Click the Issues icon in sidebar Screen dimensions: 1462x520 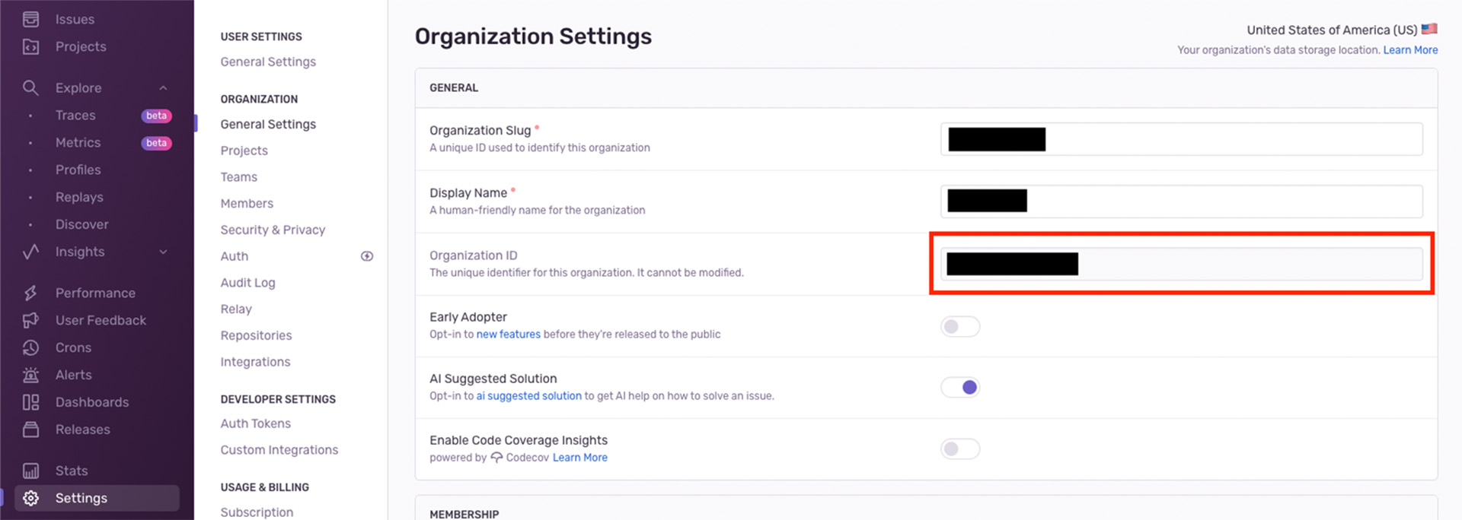pyautogui.click(x=30, y=19)
